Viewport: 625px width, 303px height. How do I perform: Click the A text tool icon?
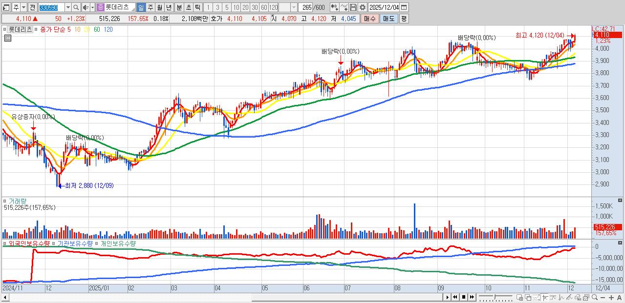coord(619,297)
